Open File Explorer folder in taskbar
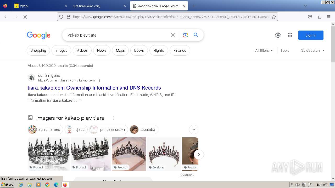Screen dimensions: 335x188 tap(30, 185)
